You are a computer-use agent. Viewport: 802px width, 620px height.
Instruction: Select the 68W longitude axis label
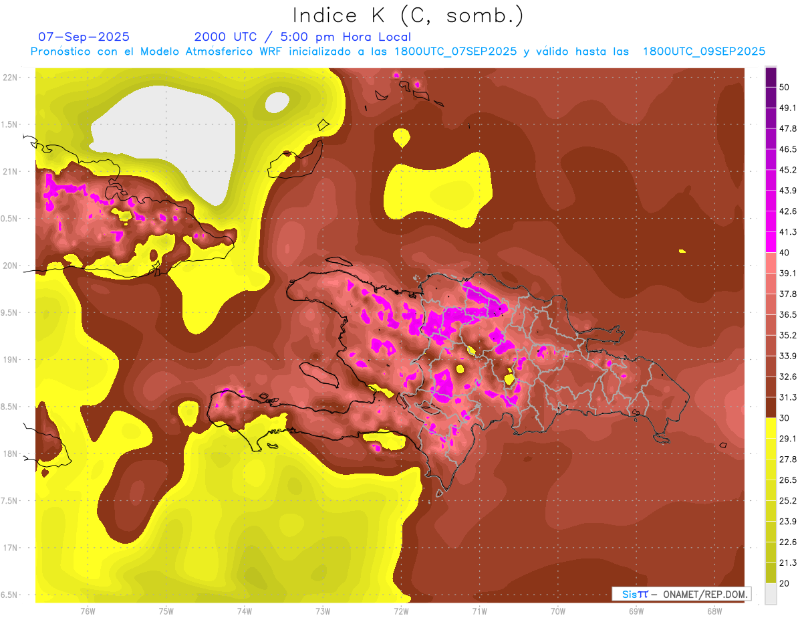[x=714, y=611]
